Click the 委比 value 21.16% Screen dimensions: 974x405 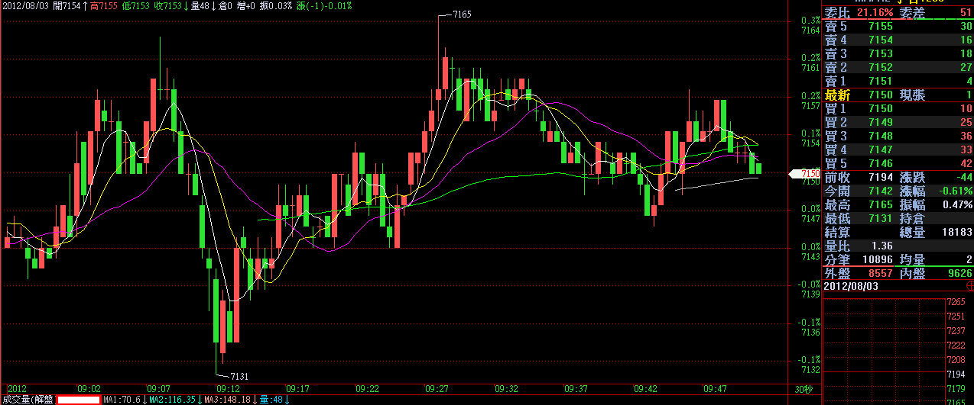(875, 12)
